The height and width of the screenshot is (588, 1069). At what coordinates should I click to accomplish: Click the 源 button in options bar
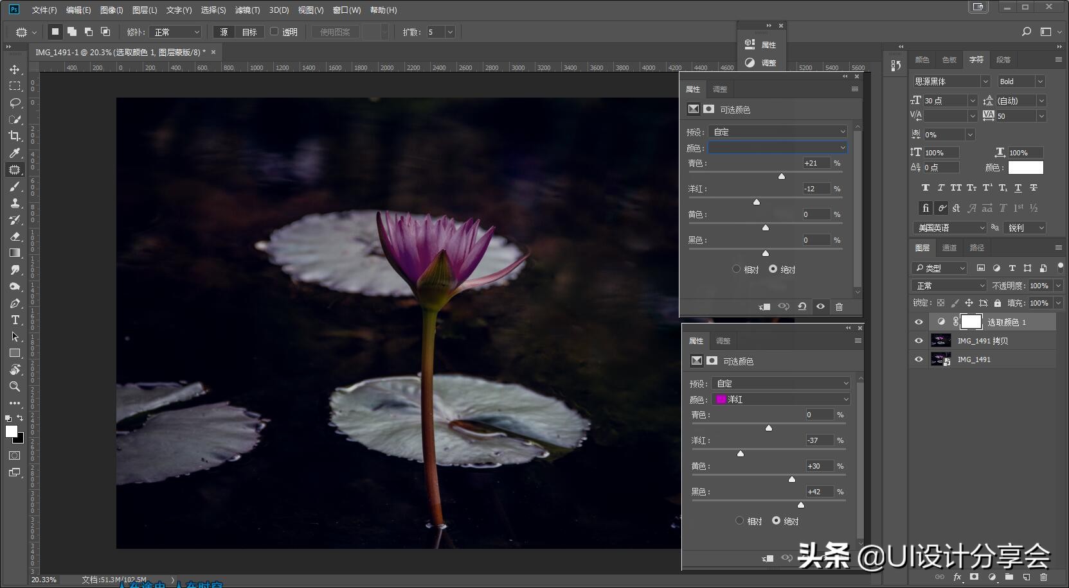click(x=224, y=32)
